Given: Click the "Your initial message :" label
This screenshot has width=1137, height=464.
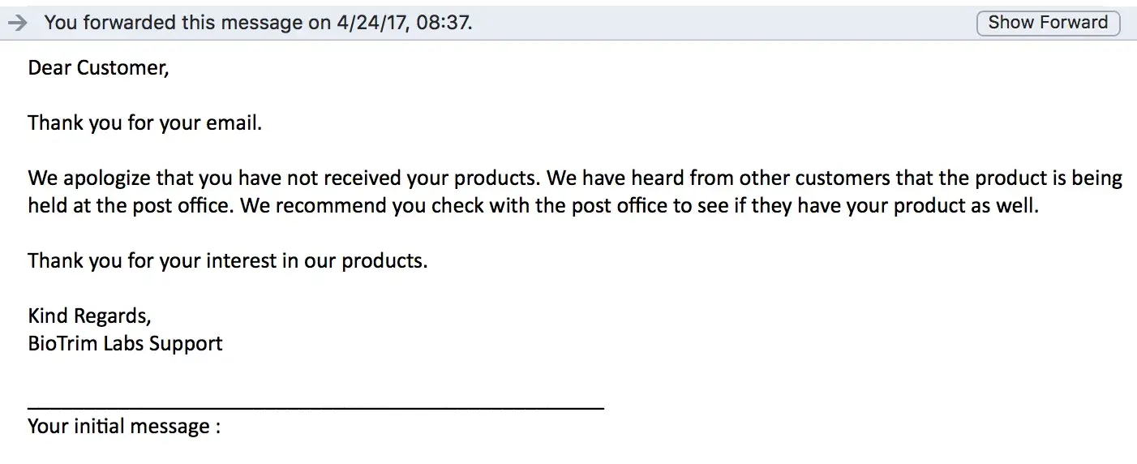Looking at the screenshot, I should tap(124, 427).
